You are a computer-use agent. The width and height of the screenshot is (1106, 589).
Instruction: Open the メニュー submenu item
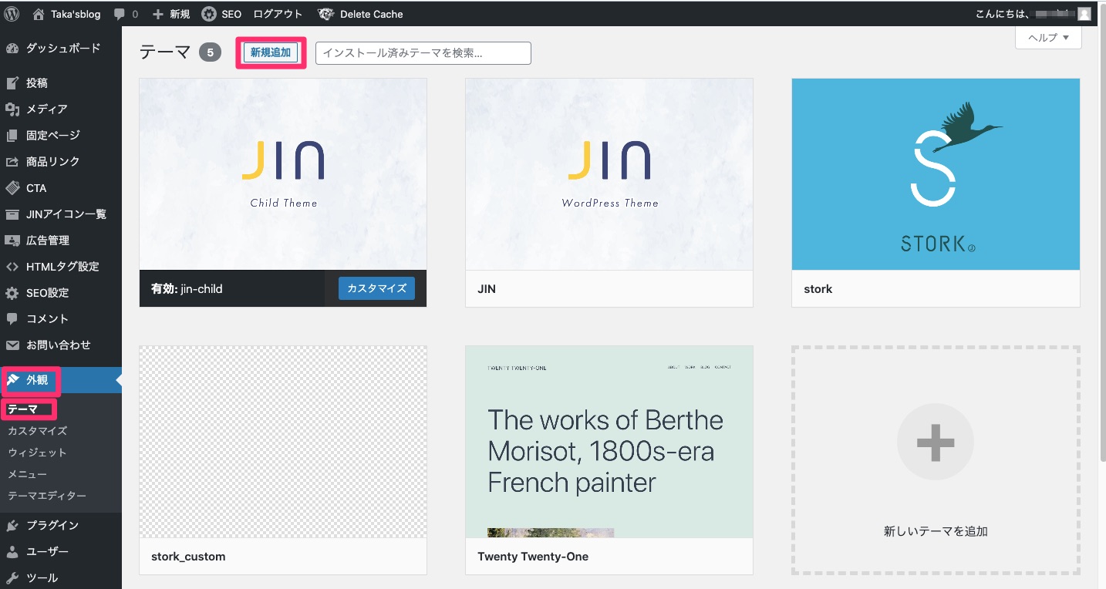tap(27, 474)
